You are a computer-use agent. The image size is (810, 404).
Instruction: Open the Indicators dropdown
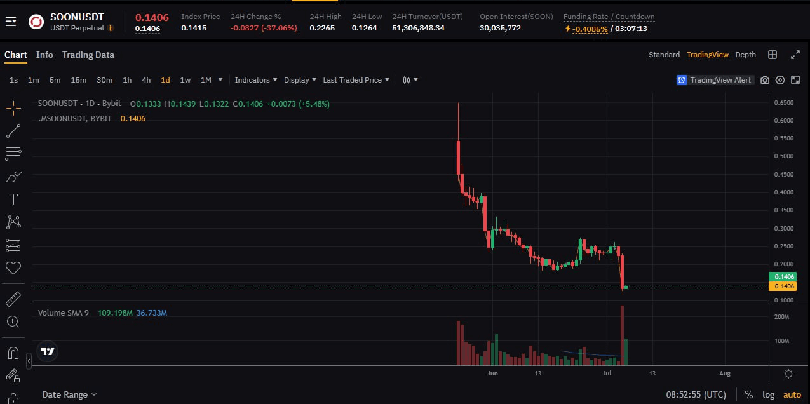coord(256,80)
